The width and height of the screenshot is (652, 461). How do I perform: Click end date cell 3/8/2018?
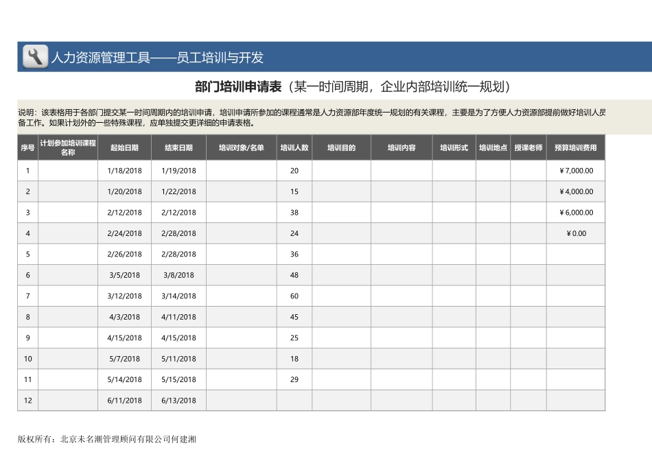(x=179, y=275)
